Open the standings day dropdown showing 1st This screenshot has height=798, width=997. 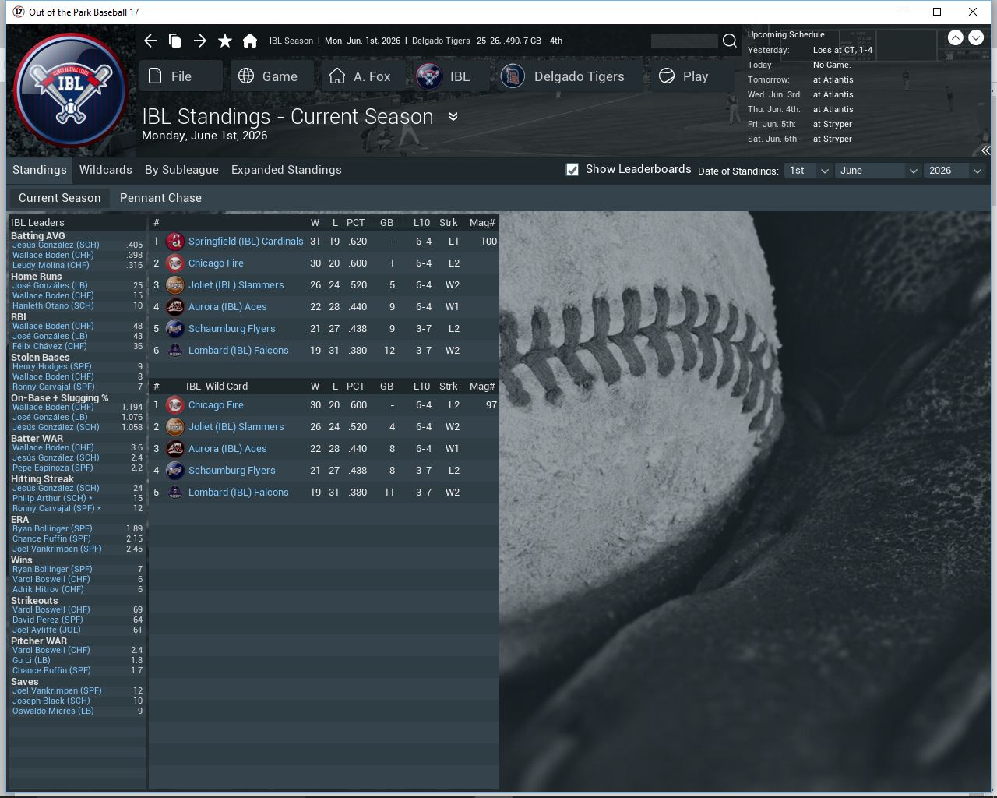(807, 170)
